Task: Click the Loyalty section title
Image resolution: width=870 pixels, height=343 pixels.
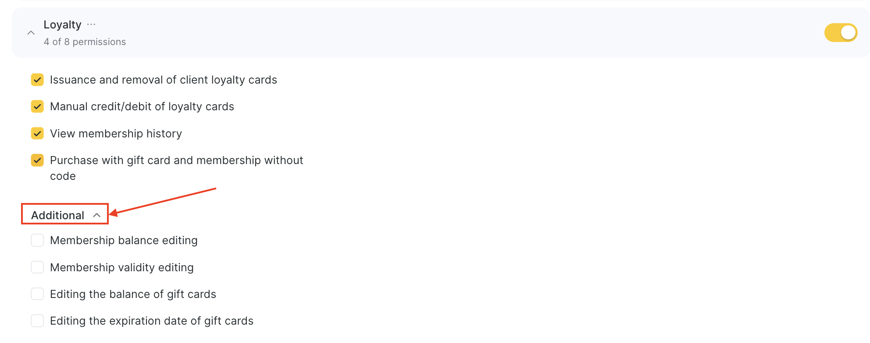Action: [62, 24]
